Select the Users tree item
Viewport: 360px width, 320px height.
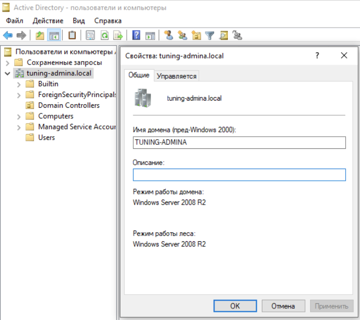(46, 138)
